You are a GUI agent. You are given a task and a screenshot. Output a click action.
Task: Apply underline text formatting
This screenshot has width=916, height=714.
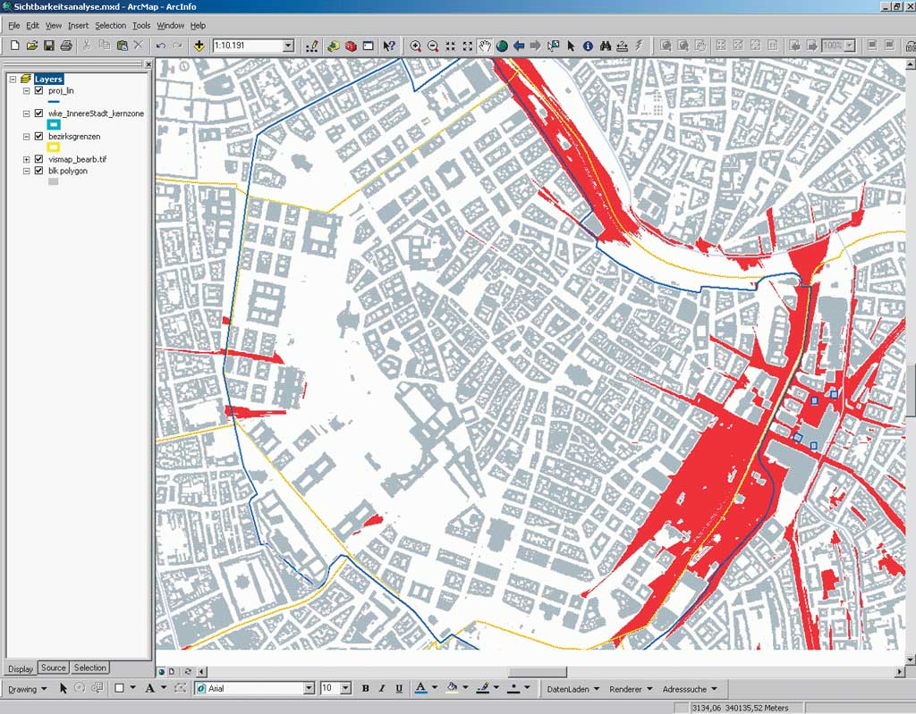pos(399,688)
